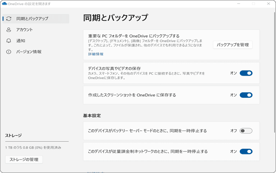Click the OneDrive cloud icon in title bar

pos(4,3)
